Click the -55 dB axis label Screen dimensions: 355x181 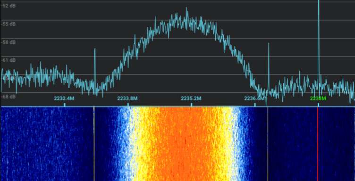tap(8, 24)
